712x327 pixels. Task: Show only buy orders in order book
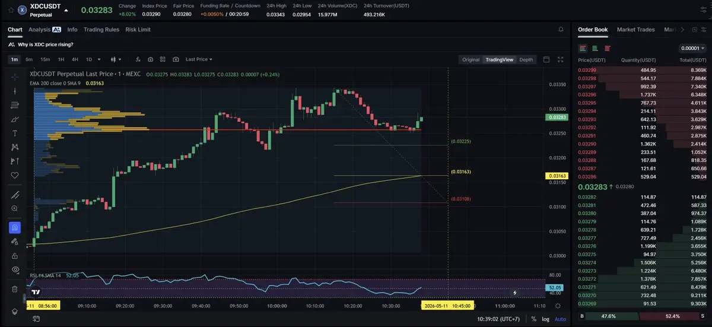pyautogui.click(x=595, y=48)
